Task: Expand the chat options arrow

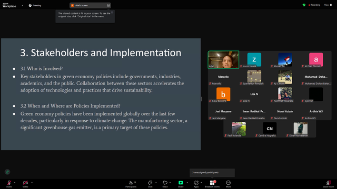Action: pos(156,183)
